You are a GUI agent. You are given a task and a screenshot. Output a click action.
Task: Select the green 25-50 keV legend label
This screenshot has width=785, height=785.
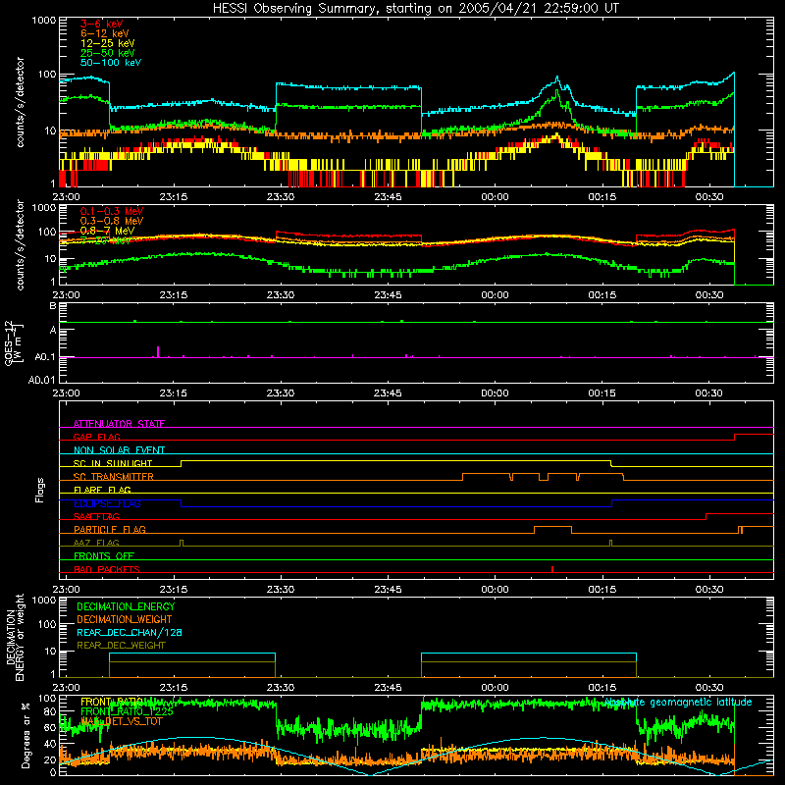[x=108, y=53]
